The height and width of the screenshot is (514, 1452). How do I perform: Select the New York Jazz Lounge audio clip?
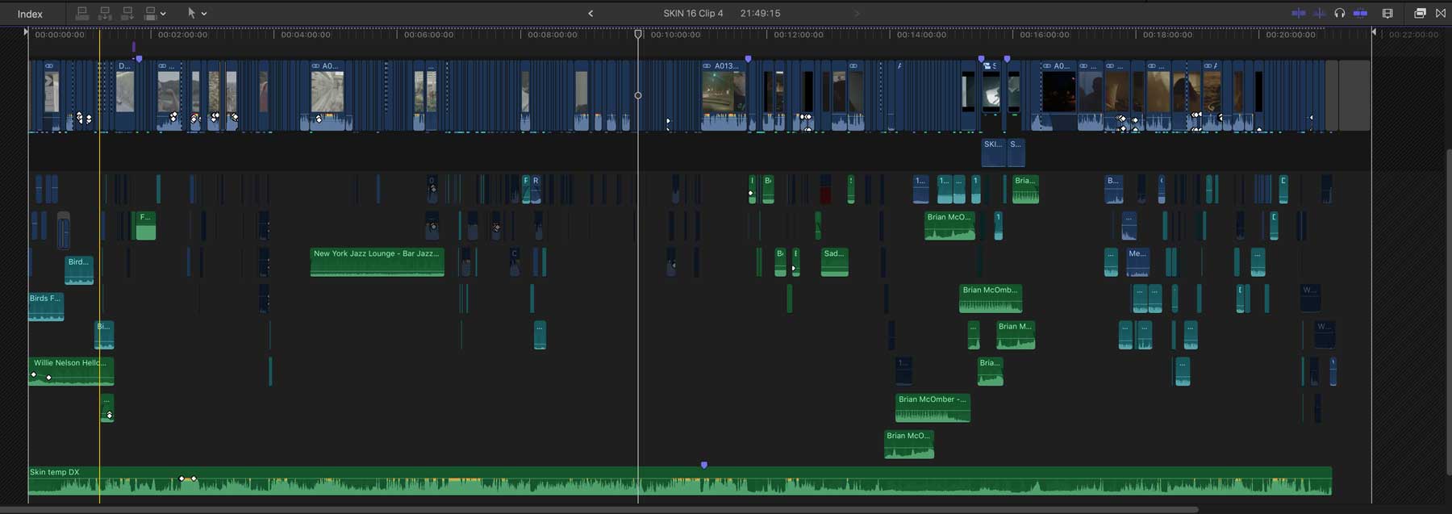pyautogui.click(x=377, y=262)
